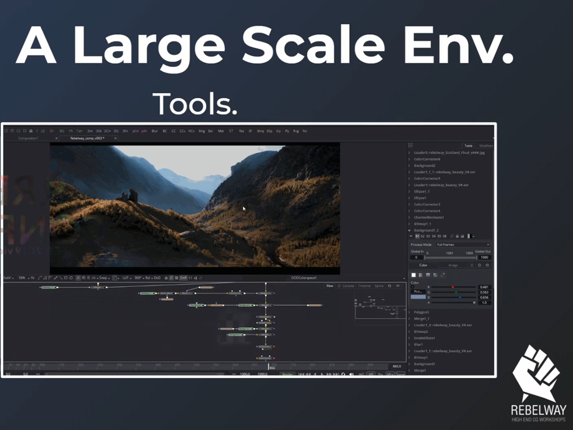Collapse the Background1_2 tool entry
Screen dimensions: 573x430
click(x=409, y=230)
